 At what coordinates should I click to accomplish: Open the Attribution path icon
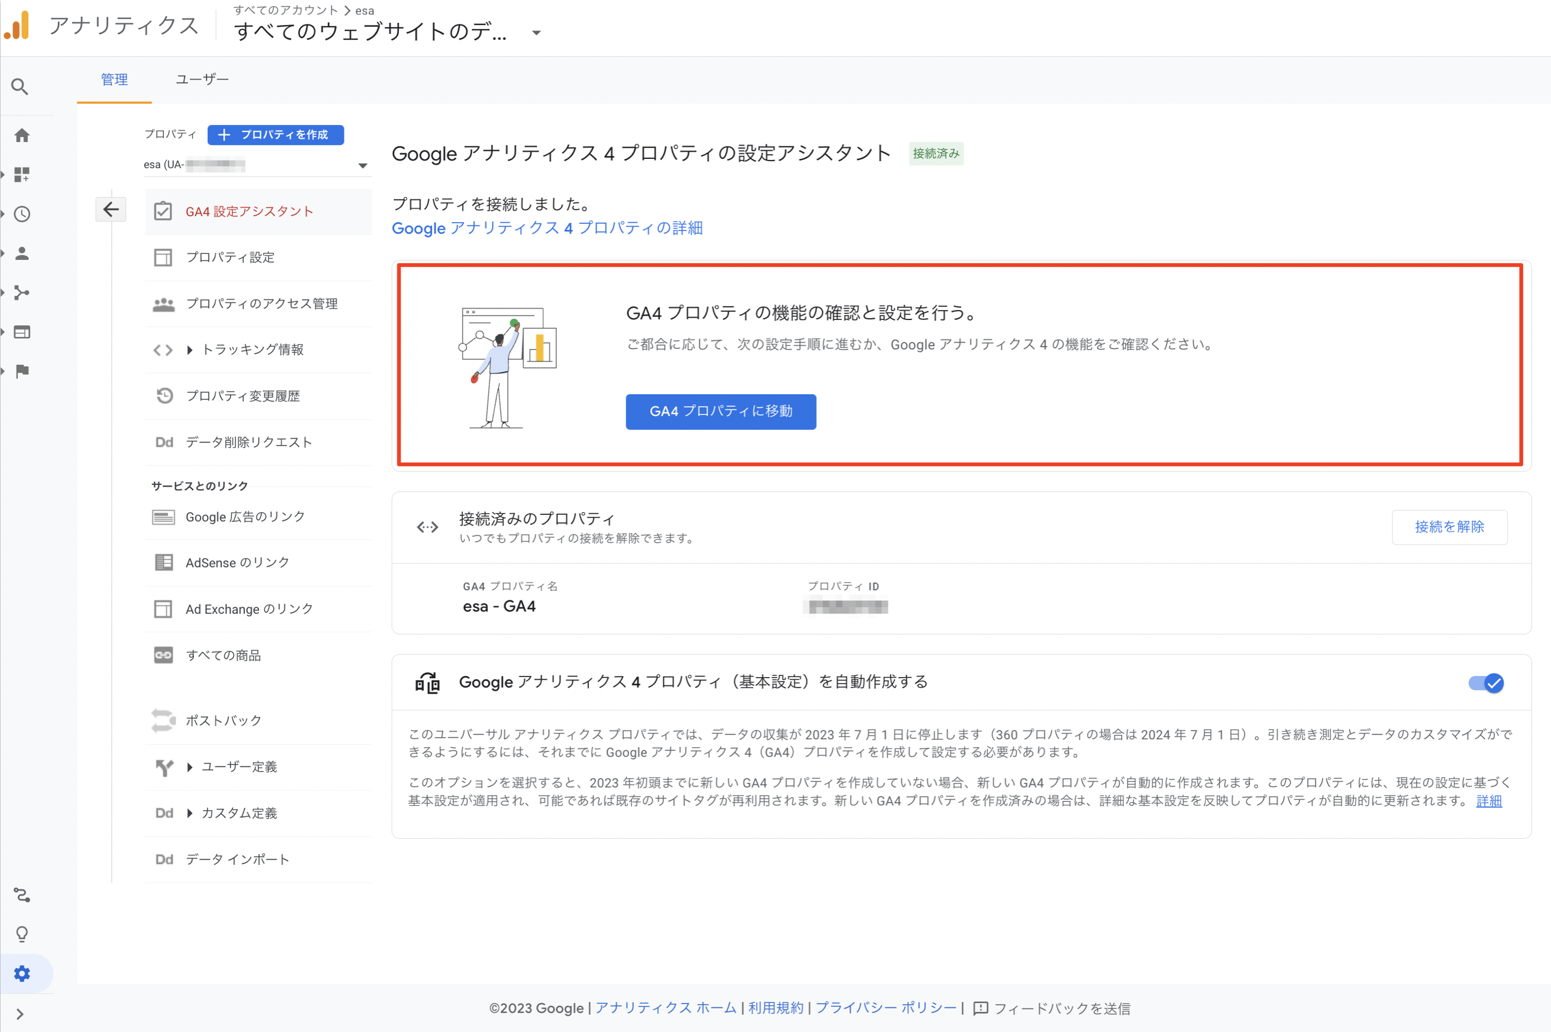pyautogui.click(x=22, y=895)
